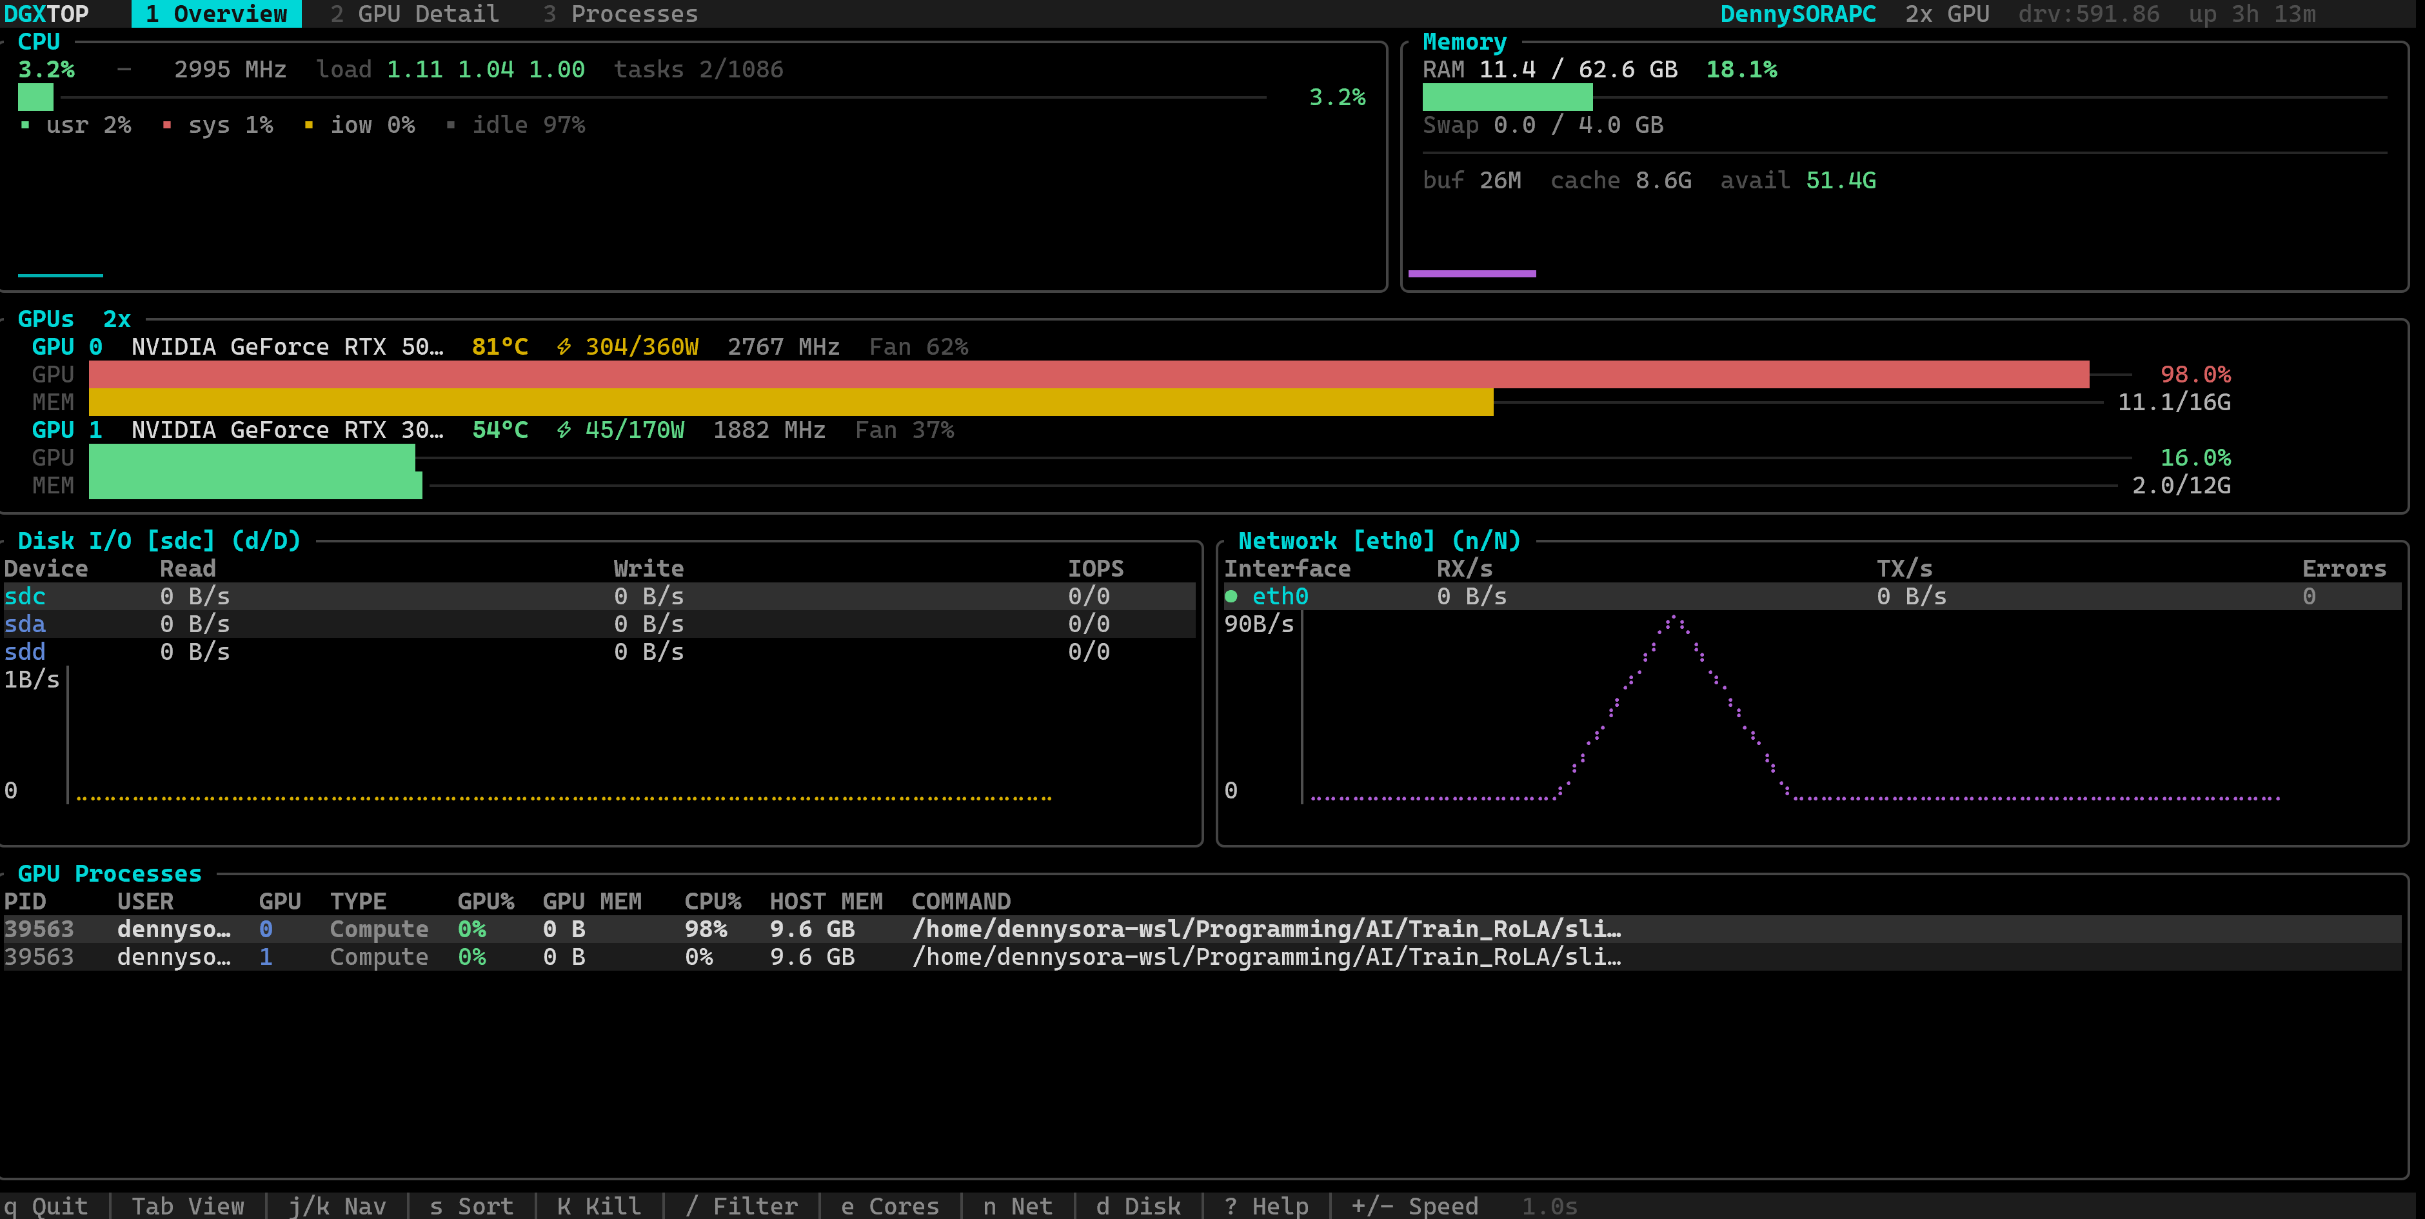Click the lightning power icon for GPU 0
Image resolution: width=2425 pixels, height=1219 pixels.
point(564,348)
